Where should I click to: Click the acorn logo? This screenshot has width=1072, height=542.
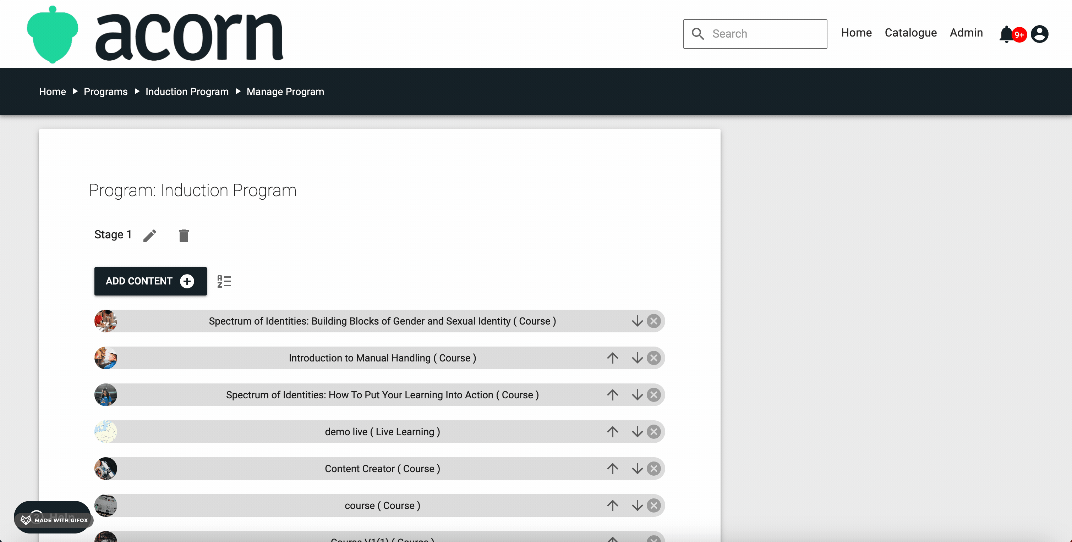155,34
